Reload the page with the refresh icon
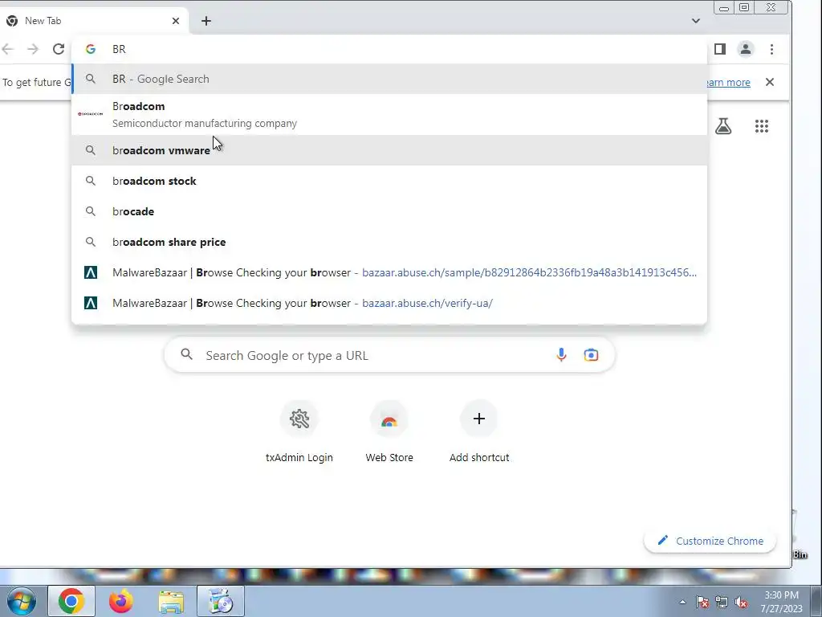Image resolution: width=822 pixels, height=617 pixels. pos(59,49)
